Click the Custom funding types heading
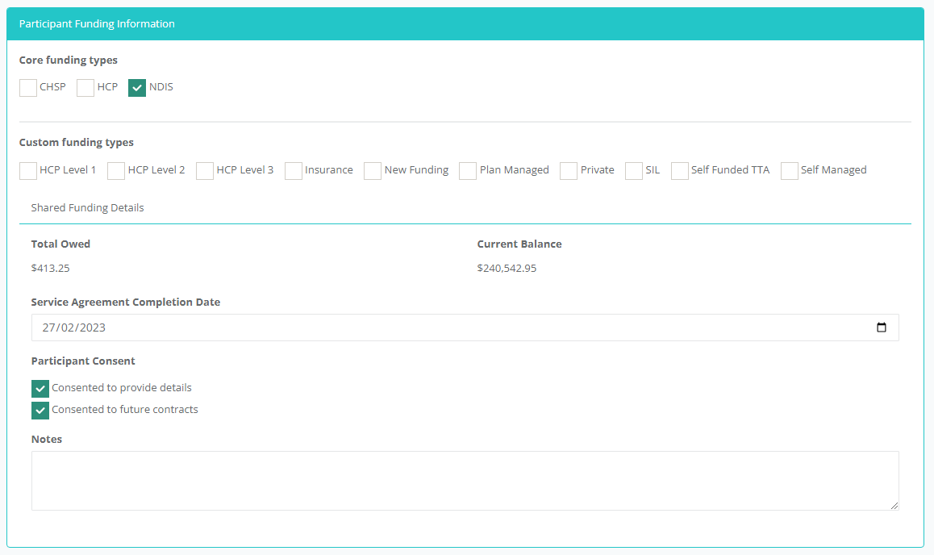The height and width of the screenshot is (555, 934). point(77,142)
